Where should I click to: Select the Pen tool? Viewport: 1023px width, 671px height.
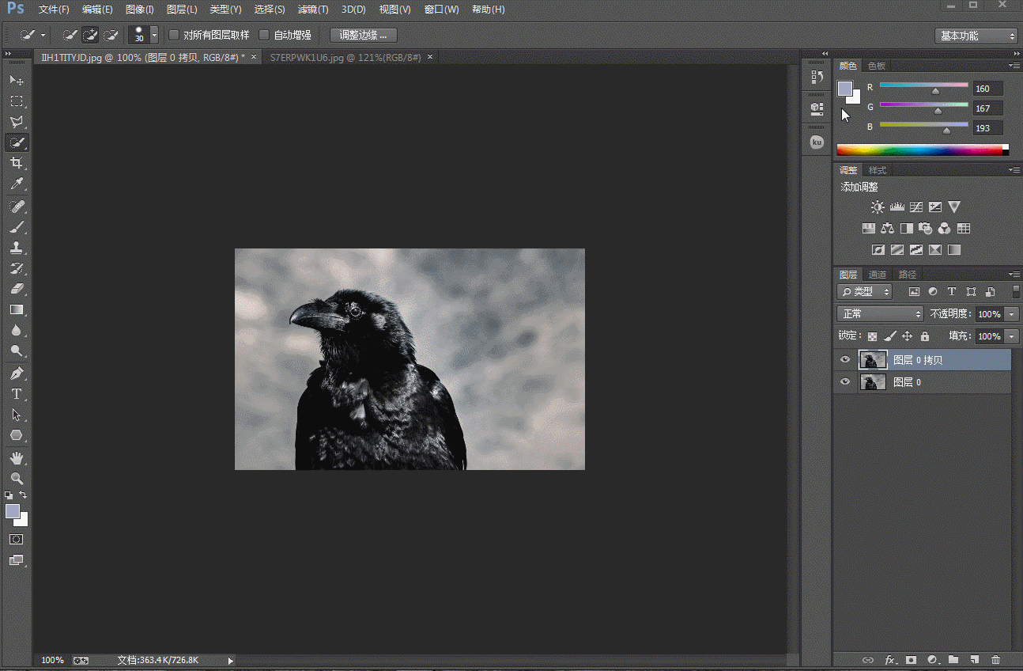pos(16,373)
